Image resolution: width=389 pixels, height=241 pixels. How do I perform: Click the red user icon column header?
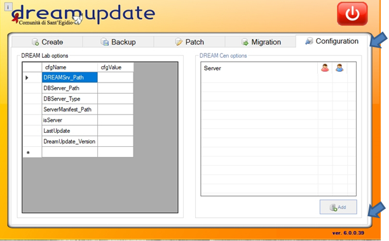click(325, 68)
